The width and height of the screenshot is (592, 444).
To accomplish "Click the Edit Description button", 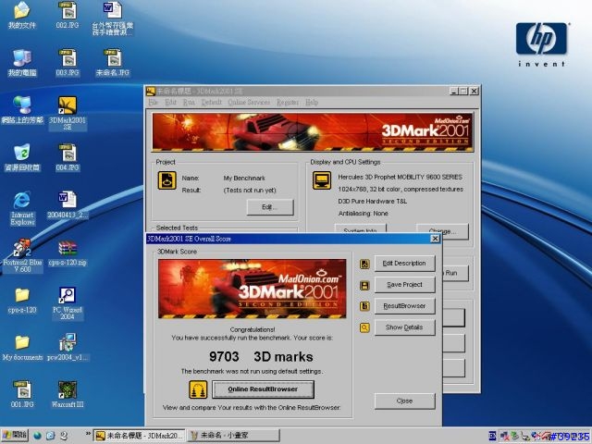I will pos(405,264).
